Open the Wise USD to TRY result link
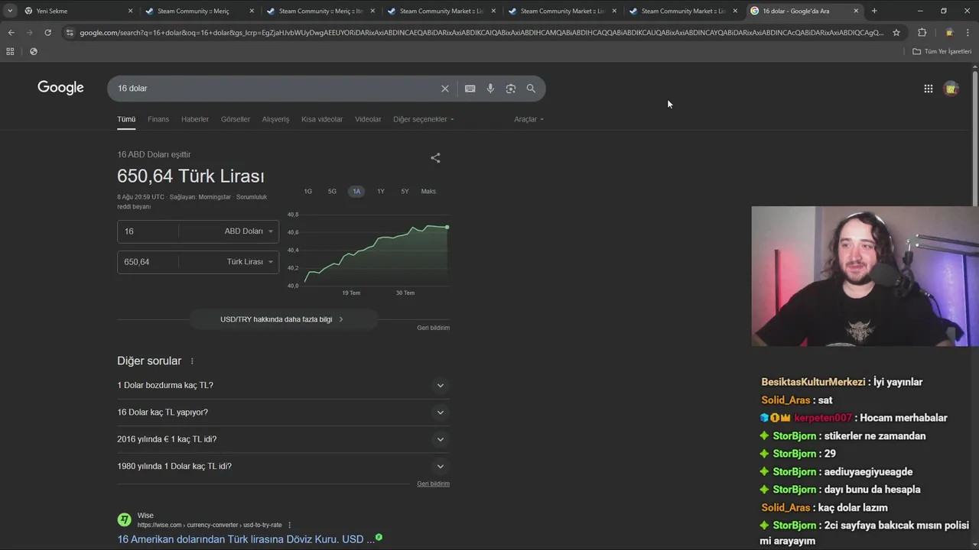The height and width of the screenshot is (550, 979). (246, 539)
